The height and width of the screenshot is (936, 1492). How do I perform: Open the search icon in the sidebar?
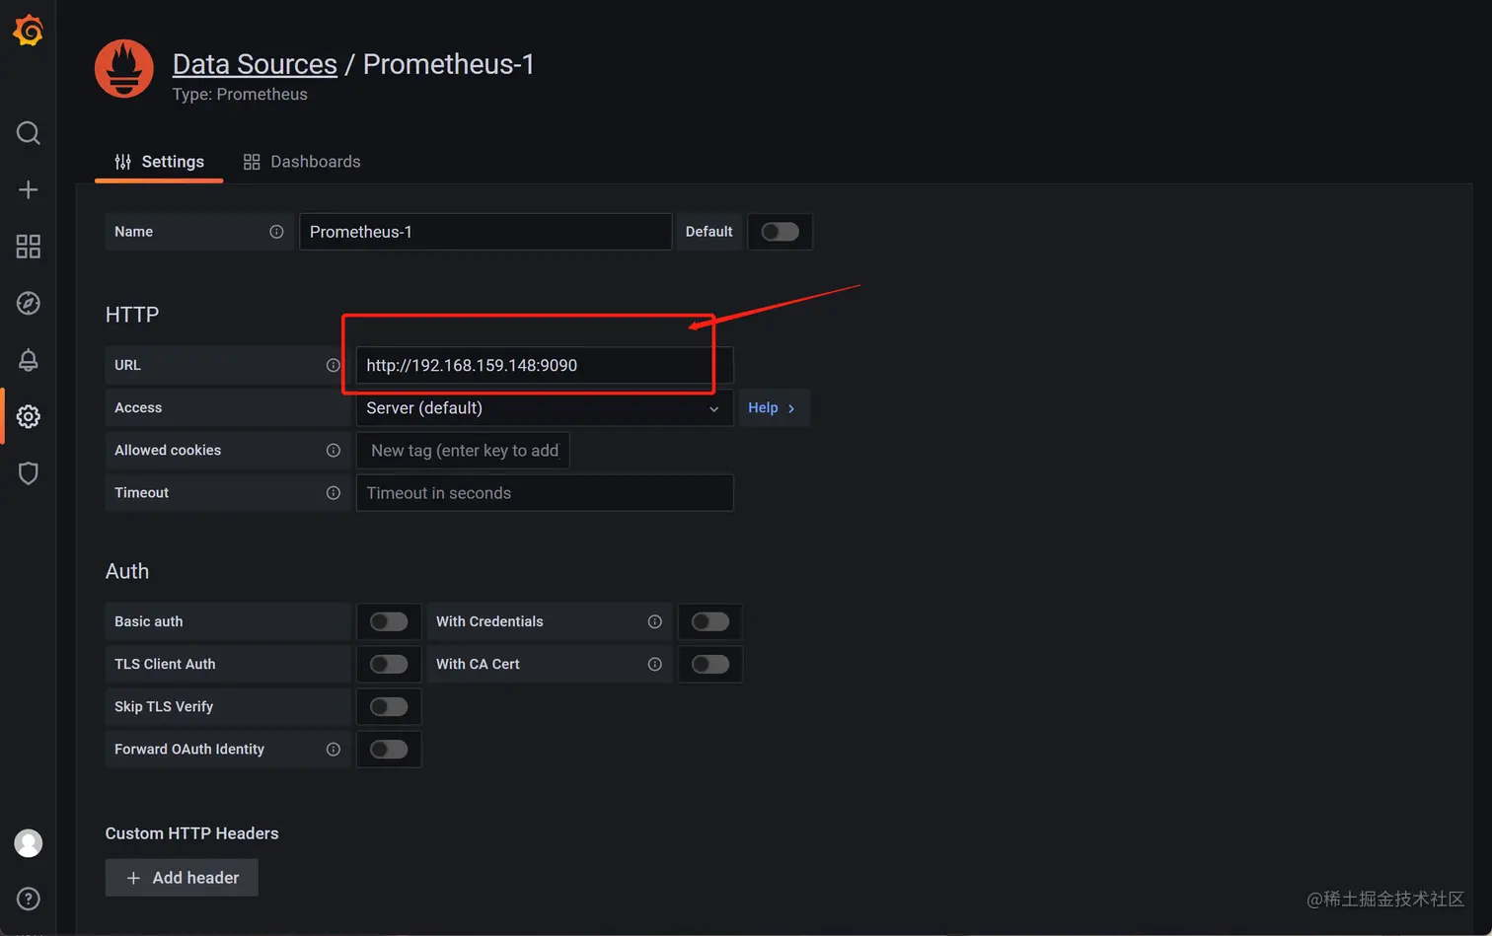click(x=28, y=133)
